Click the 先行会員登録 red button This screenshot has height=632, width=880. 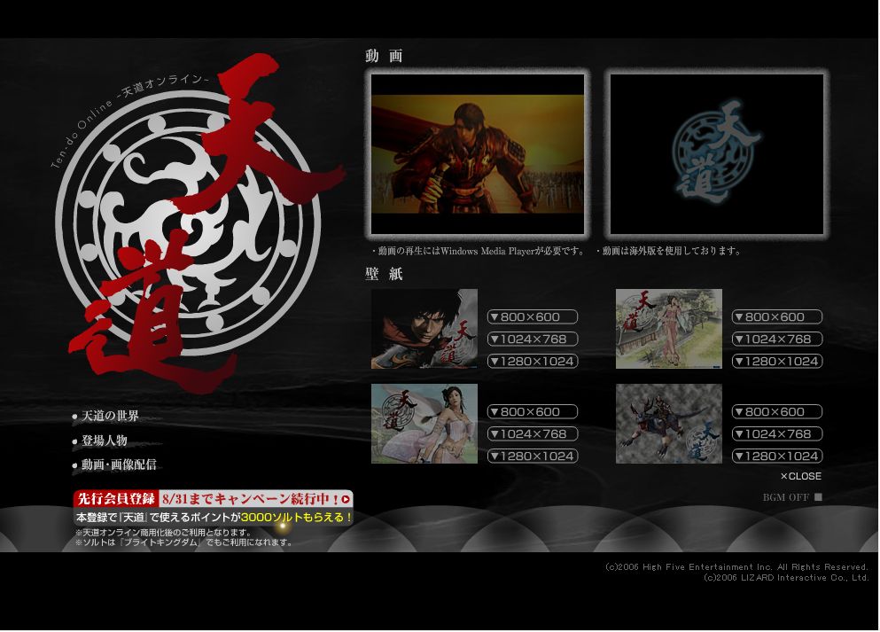click(x=115, y=499)
